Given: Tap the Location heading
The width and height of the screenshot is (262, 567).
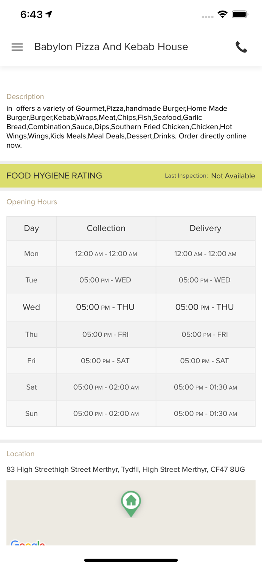Looking at the screenshot, I should pyautogui.click(x=20, y=454).
